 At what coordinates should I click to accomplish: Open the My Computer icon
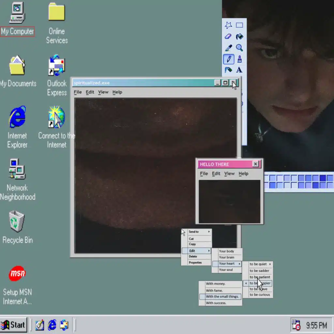point(17,13)
